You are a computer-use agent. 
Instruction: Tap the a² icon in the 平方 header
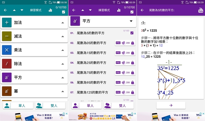[75, 21]
